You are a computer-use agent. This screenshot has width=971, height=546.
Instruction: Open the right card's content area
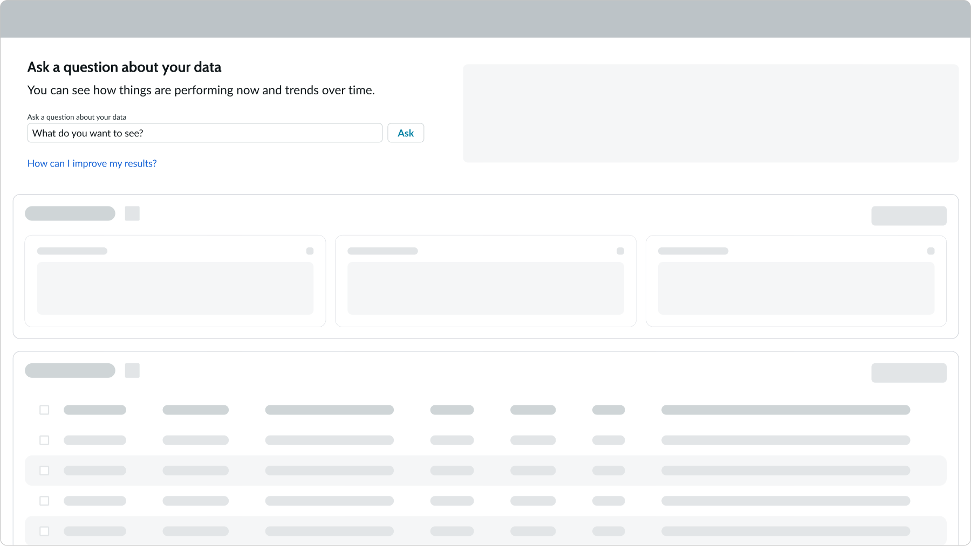tap(796, 288)
